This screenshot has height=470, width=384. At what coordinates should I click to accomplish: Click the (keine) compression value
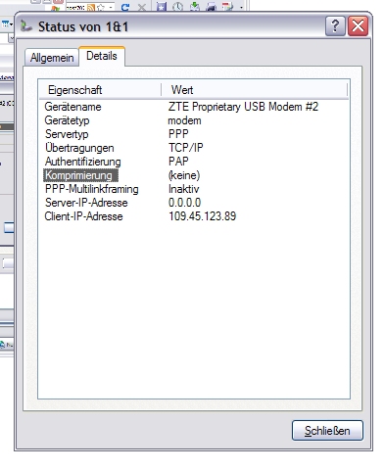pos(184,175)
